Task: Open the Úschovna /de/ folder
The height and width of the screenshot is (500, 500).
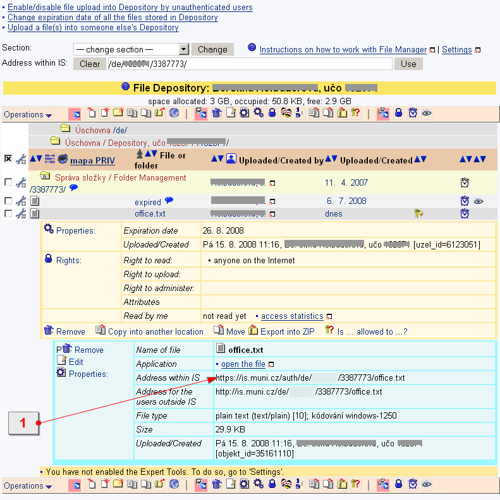Action: pyautogui.click(x=101, y=130)
